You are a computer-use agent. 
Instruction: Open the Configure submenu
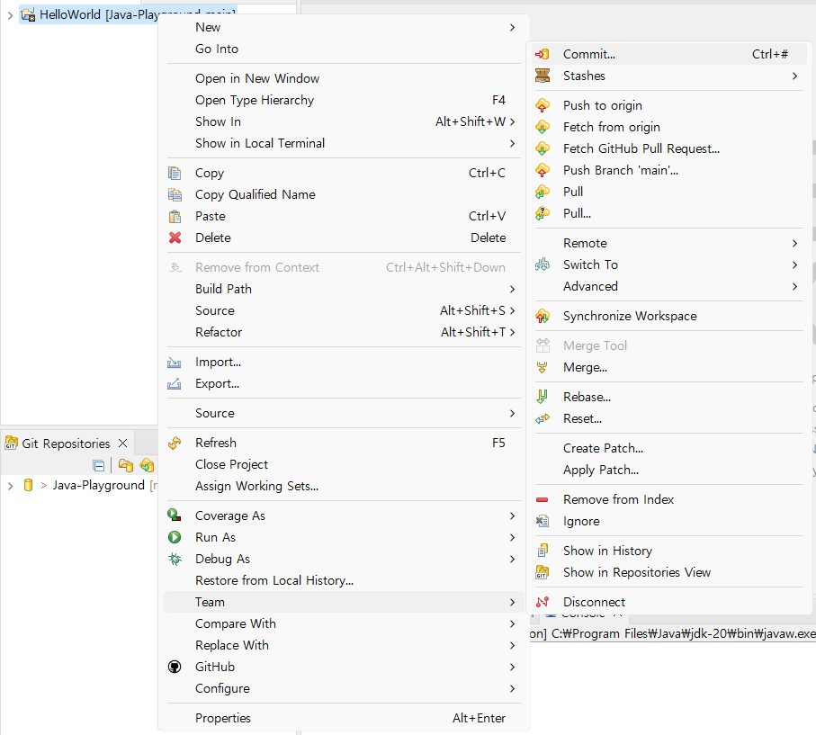[x=344, y=688]
